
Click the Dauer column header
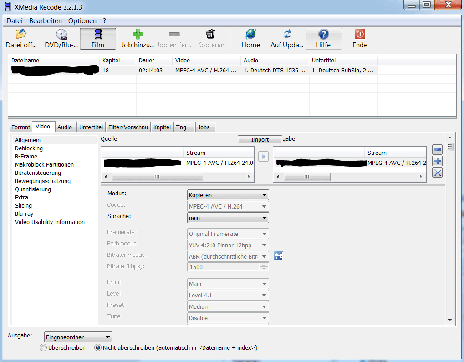(154, 61)
